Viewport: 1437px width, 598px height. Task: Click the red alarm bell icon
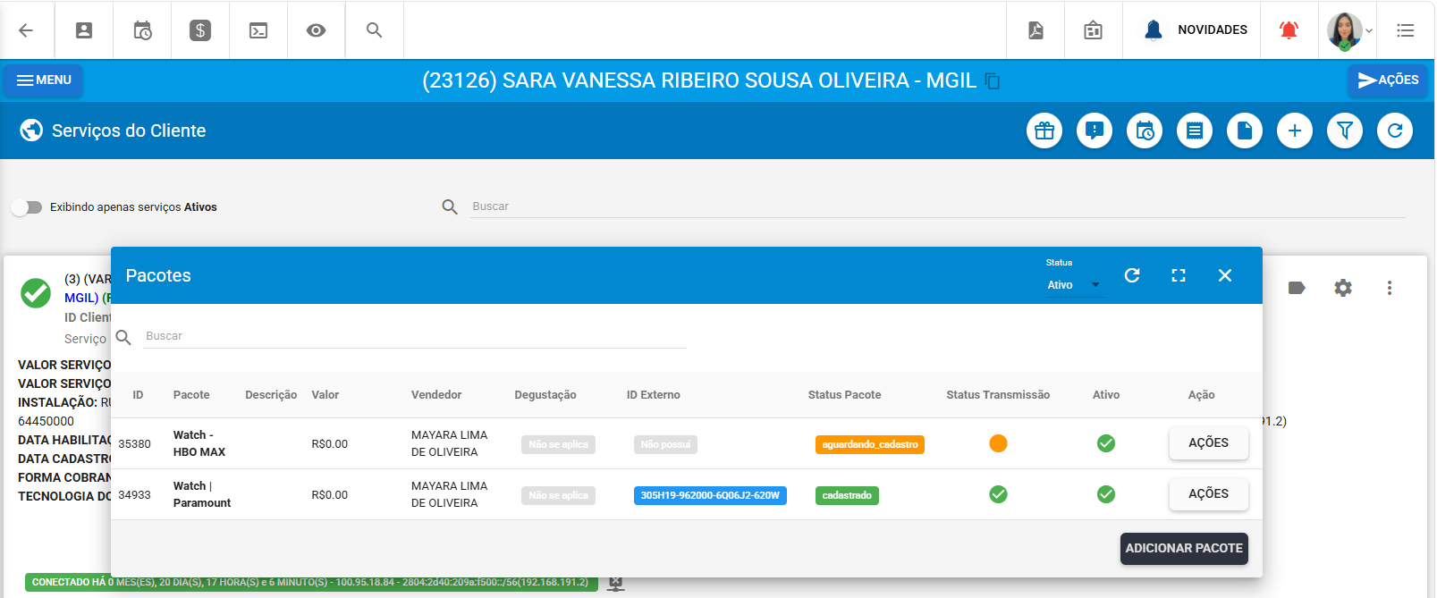(x=1289, y=30)
